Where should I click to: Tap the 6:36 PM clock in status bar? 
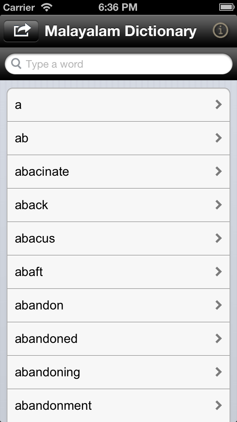pyautogui.click(x=118, y=7)
